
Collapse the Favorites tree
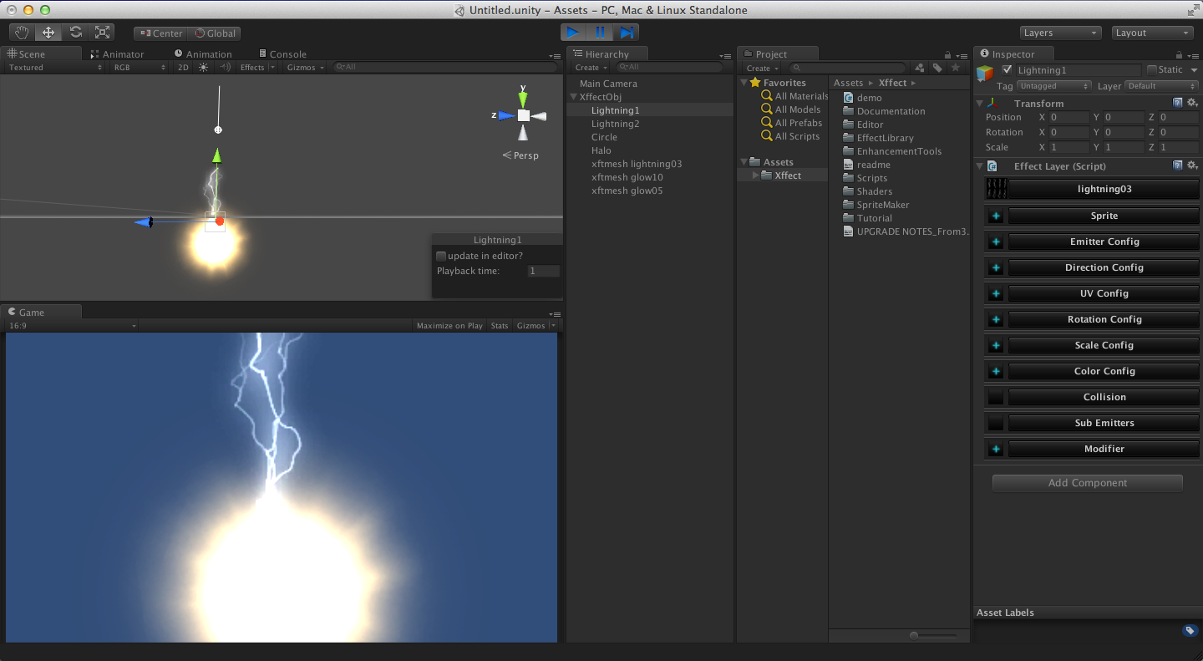(744, 83)
